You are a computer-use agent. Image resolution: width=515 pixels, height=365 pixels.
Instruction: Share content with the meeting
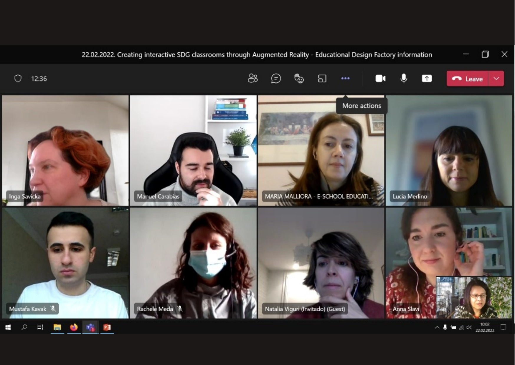tap(427, 78)
